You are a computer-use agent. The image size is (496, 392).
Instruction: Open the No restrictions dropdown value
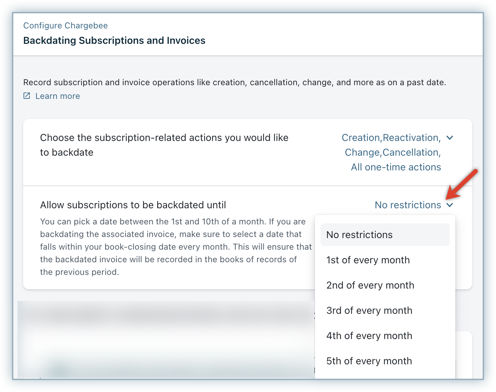(x=408, y=205)
